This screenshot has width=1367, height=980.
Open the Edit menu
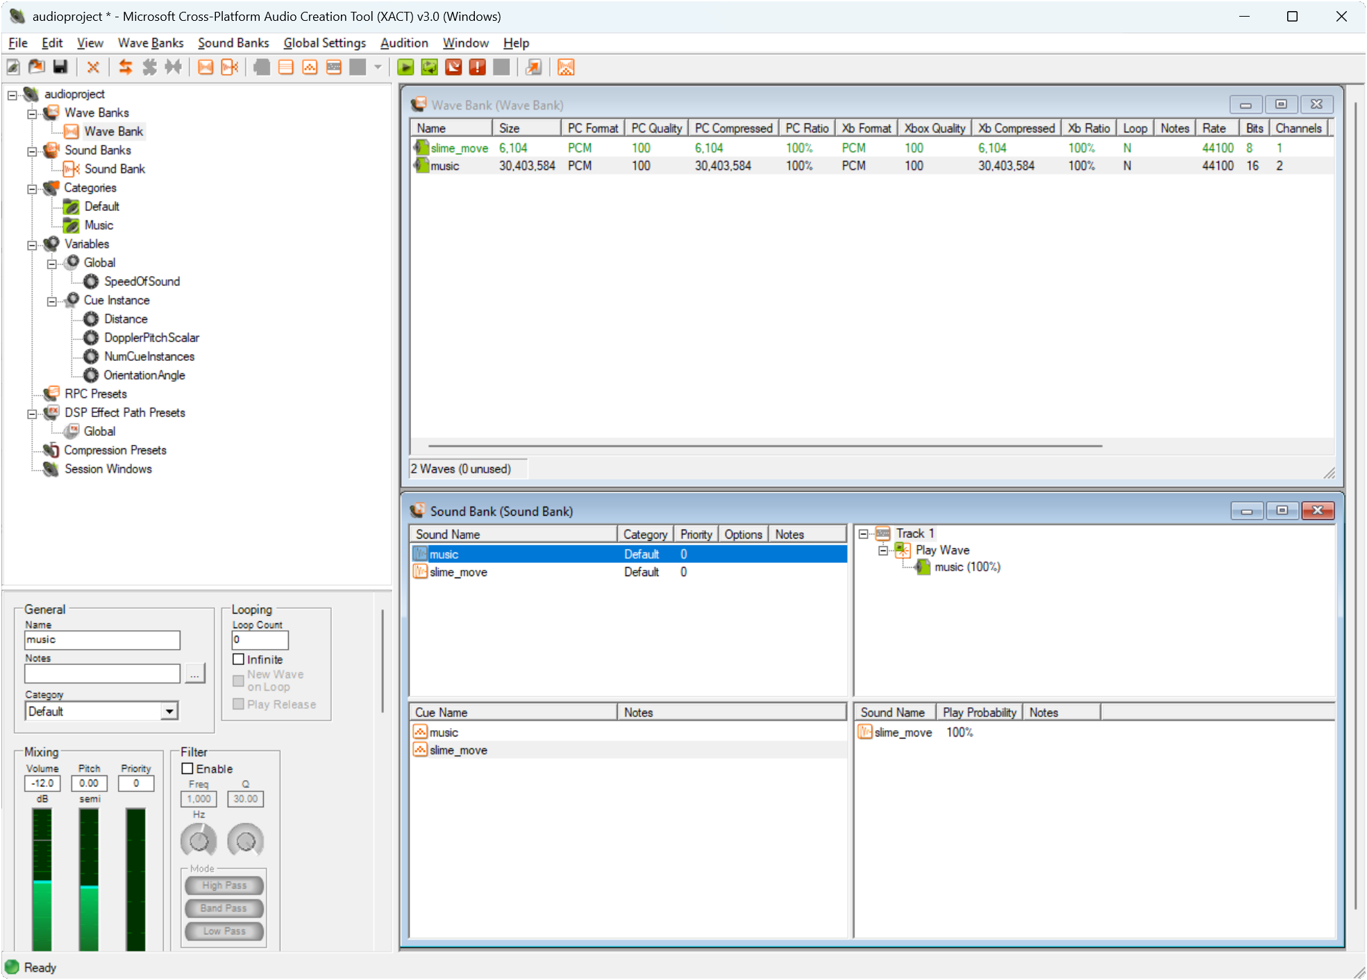pyautogui.click(x=52, y=43)
